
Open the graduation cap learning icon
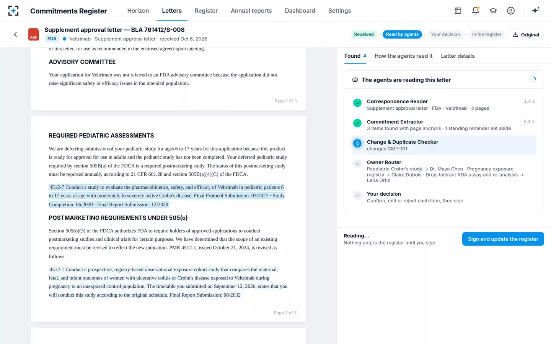[493, 11]
